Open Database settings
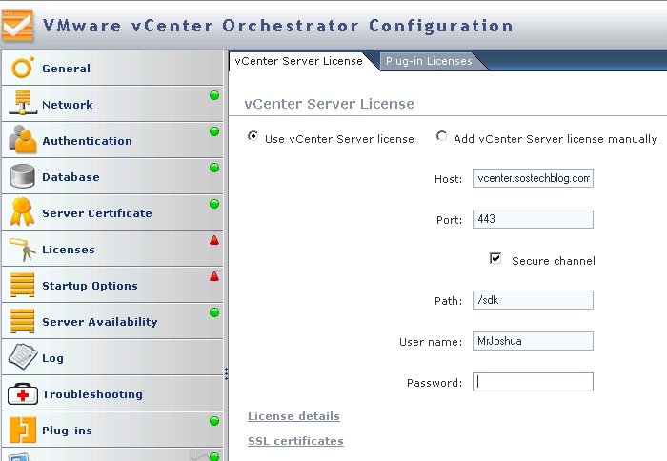 pos(112,176)
